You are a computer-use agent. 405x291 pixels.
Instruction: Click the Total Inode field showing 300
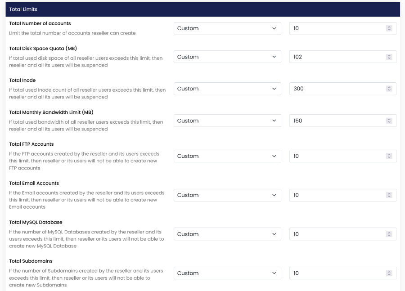pos(337,89)
